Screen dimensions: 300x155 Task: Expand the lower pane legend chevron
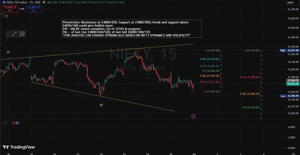tap(5, 123)
